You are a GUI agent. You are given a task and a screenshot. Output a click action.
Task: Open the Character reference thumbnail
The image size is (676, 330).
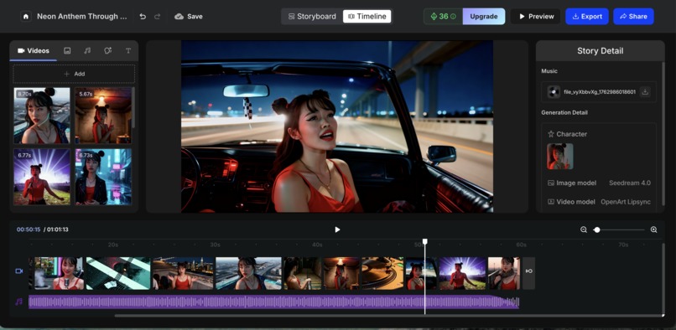(559, 156)
